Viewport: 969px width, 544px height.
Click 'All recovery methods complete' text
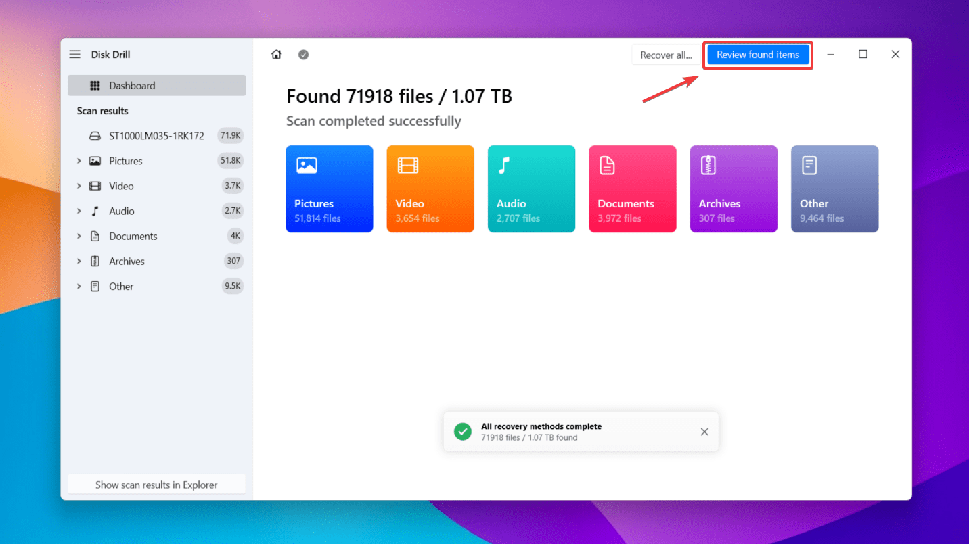pyautogui.click(x=541, y=426)
